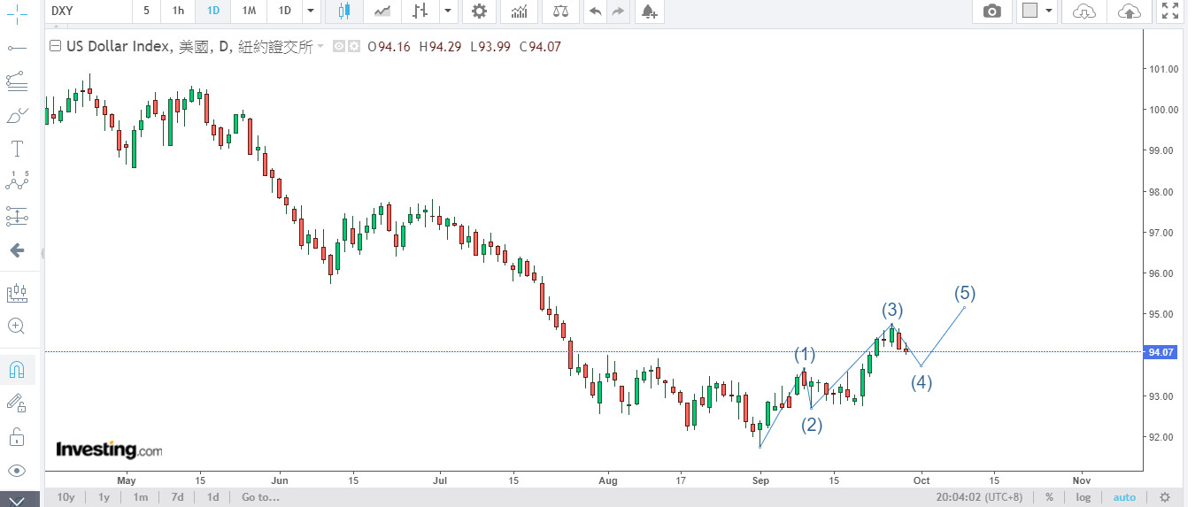Activate the zoom in magnifier tool

[x=16, y=326]
